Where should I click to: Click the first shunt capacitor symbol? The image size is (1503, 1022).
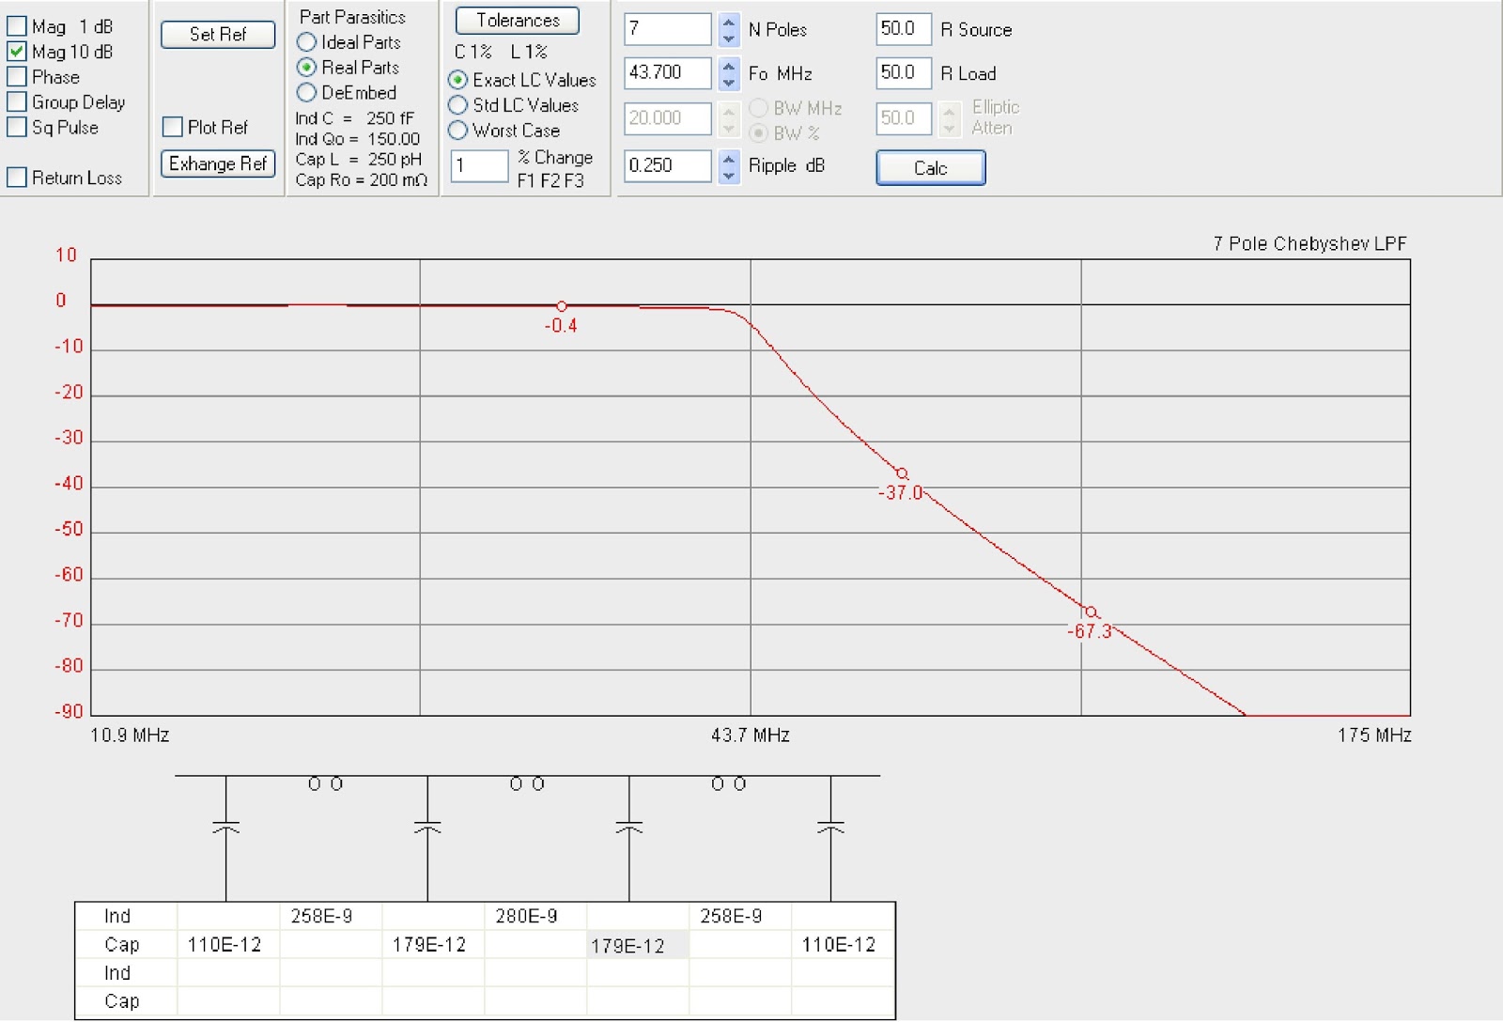[225, 828]
